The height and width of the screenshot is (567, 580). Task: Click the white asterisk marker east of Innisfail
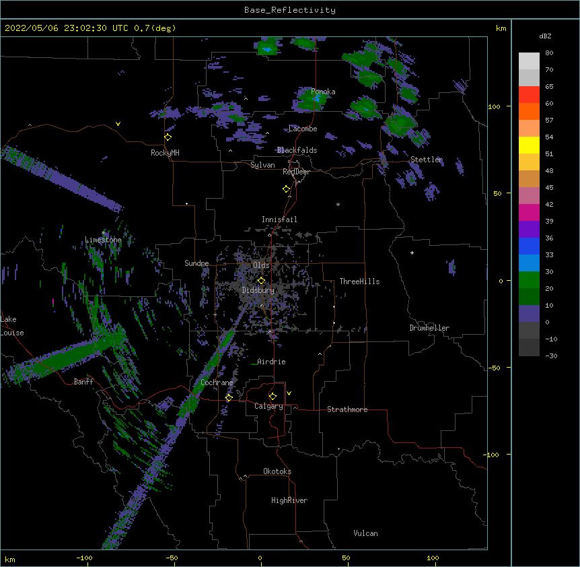click(x=338, y=205)
